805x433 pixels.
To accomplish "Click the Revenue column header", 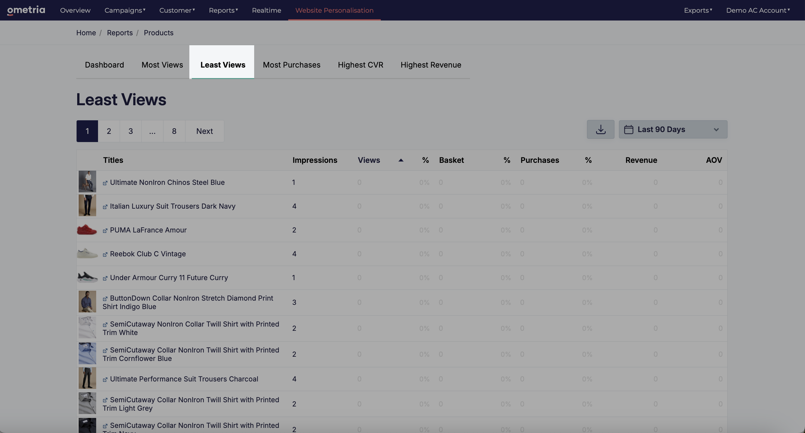I will pos(641,160).
